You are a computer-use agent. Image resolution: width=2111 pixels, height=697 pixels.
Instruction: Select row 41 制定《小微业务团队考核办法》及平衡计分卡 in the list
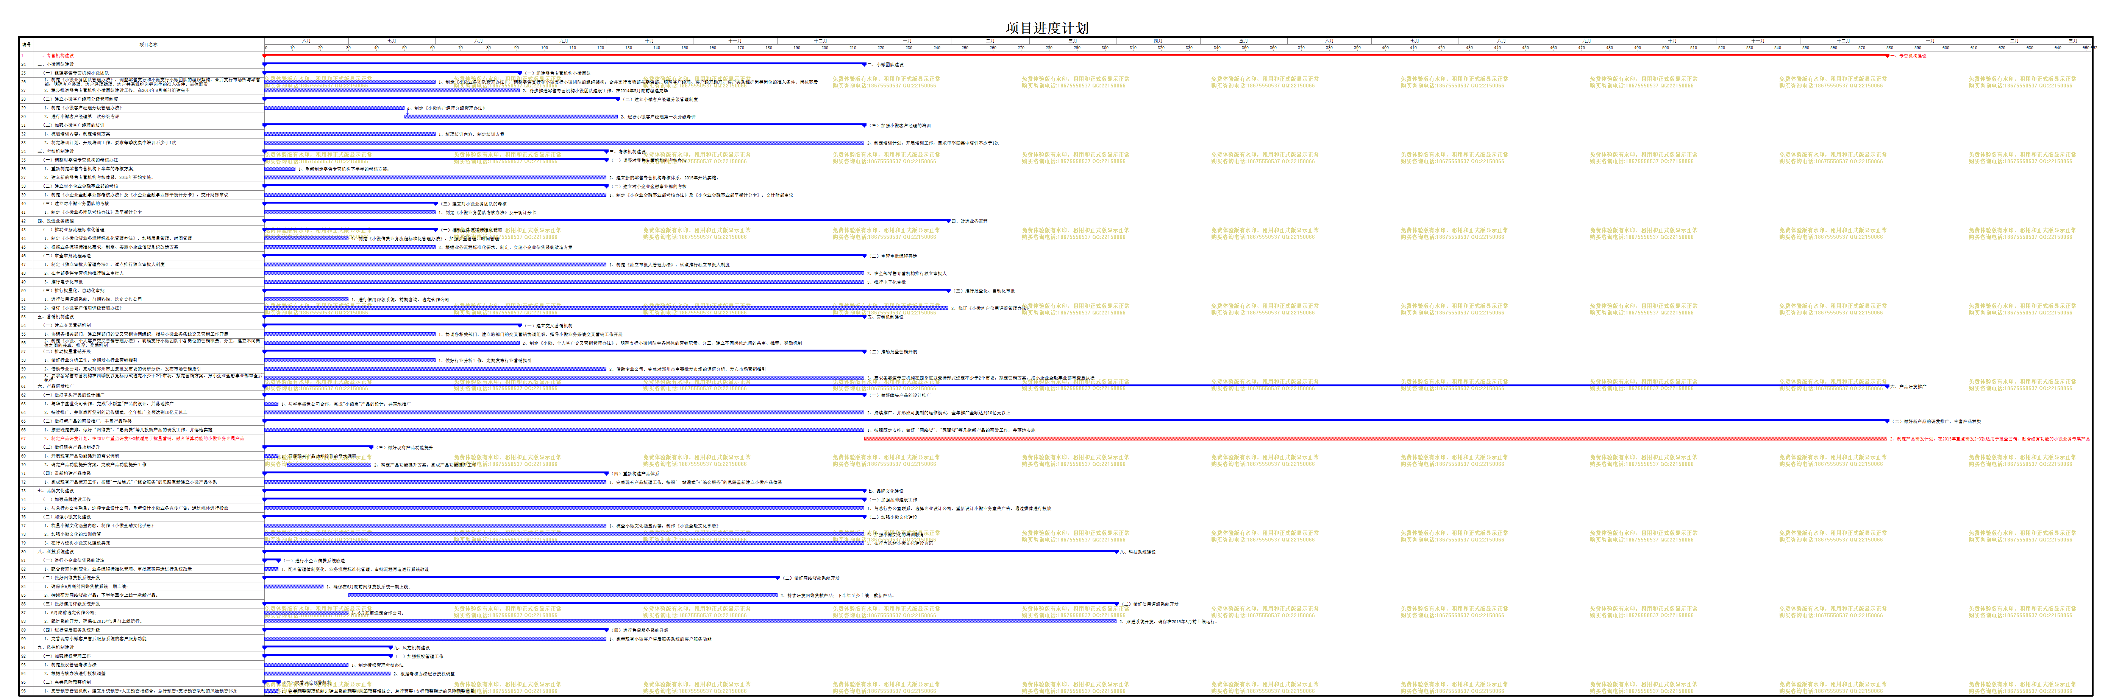point(141,212)
